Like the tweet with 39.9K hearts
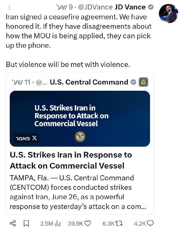Image resolution: width=184 pixels, height=229 pixels. click(79, 224)
